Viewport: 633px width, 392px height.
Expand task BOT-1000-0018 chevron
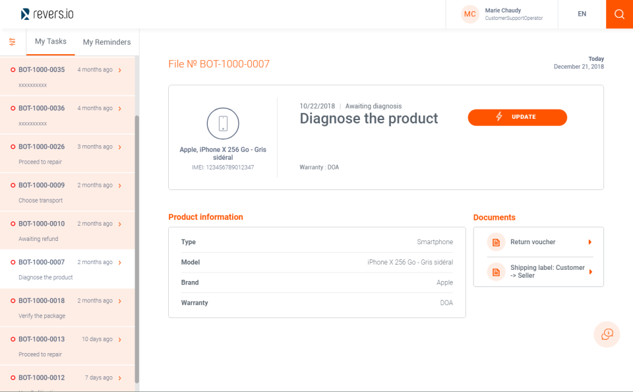click(x=120, y=301)
